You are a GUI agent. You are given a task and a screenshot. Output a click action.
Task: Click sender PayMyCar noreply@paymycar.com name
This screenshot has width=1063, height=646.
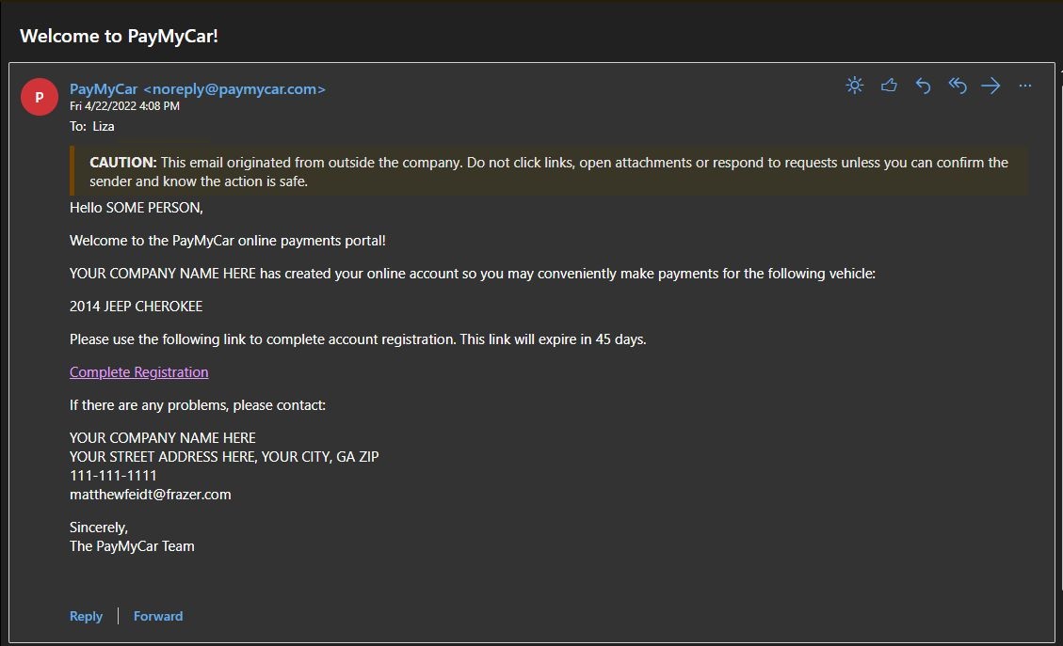pos(198,88)
